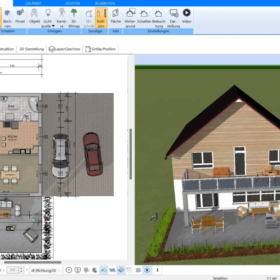Open Darstellung display settings
This screenshot has width=280, height=280.
click(173, 18)
